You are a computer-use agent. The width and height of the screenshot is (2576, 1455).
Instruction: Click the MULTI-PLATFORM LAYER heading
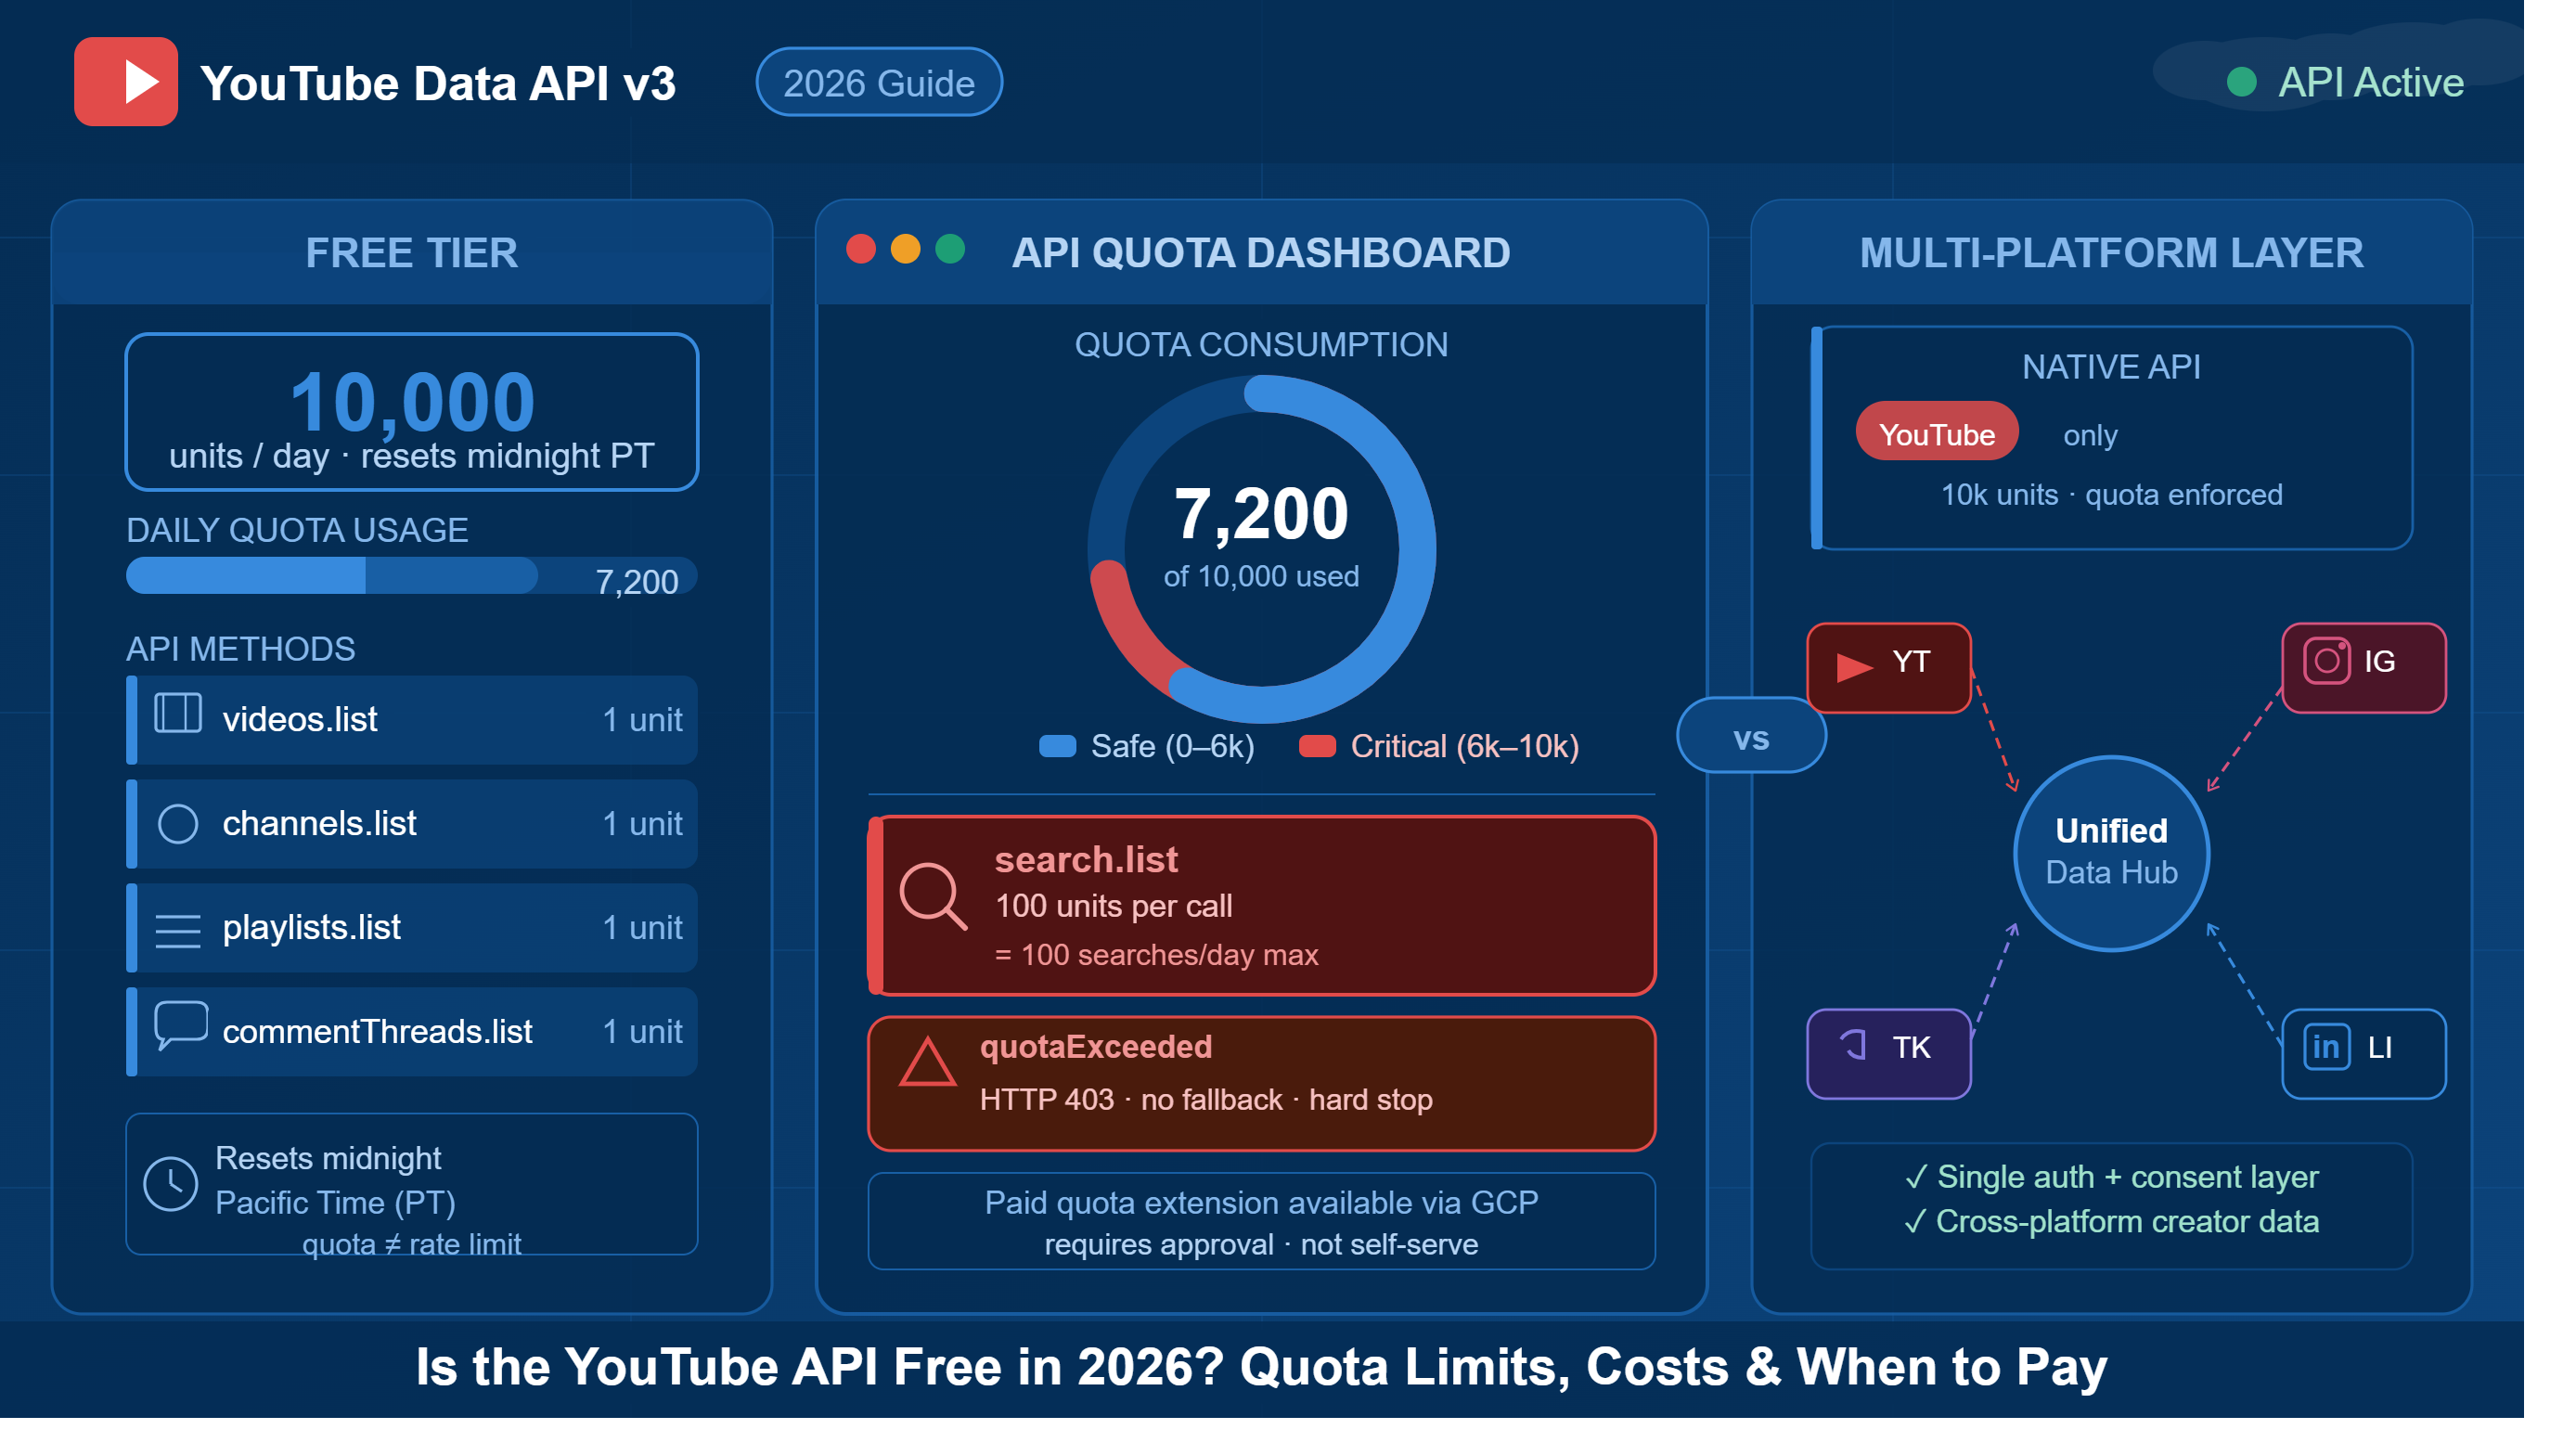[x=2112, y=253]
